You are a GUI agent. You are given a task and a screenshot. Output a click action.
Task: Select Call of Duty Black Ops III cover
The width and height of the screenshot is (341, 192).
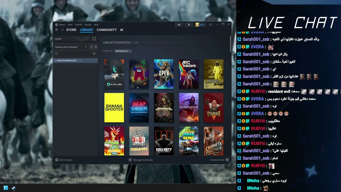164,141
